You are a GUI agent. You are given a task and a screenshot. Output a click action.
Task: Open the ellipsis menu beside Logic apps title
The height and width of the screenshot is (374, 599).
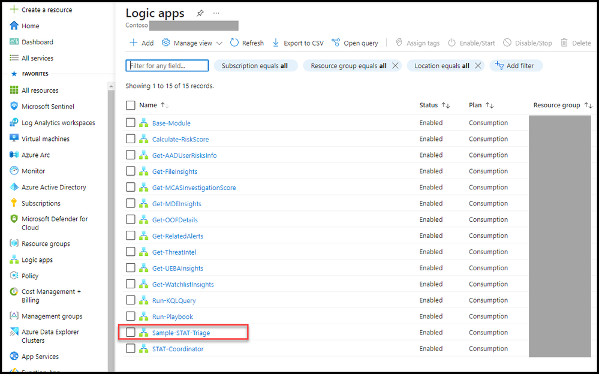point(216,13)
